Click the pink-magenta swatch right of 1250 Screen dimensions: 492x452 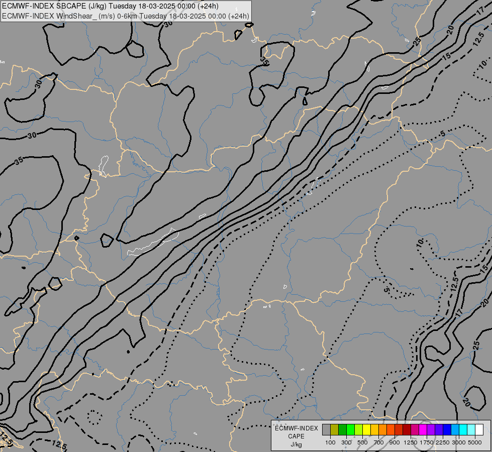pyautogui.click(x=415, y=429)
